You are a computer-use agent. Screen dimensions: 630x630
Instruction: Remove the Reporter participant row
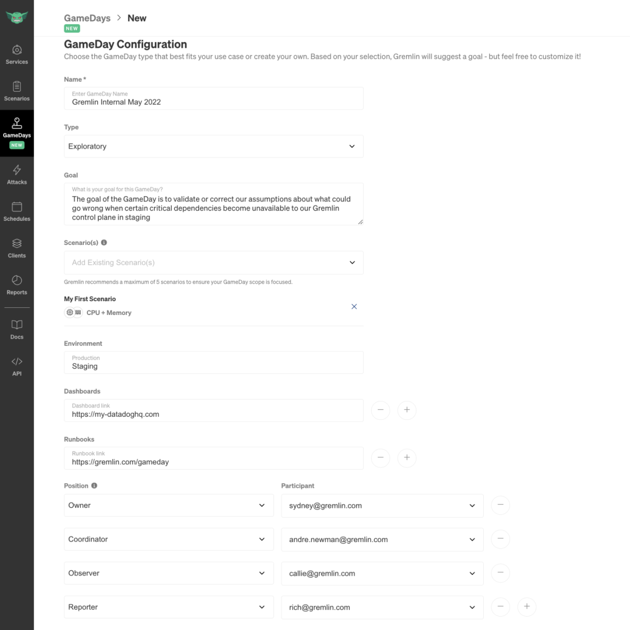click(x=501, y=607)
